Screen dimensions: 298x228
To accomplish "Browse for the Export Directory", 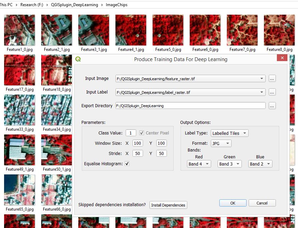I will (272, 105).
